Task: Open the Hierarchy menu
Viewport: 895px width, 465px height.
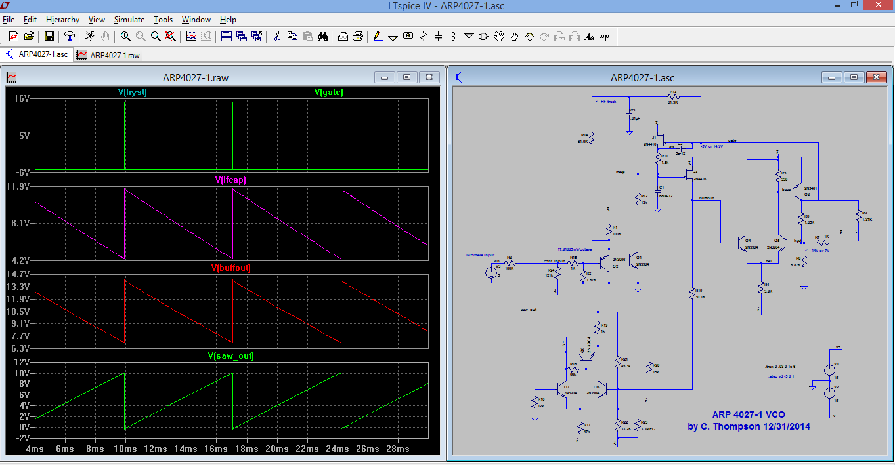Action: point(62,20)
